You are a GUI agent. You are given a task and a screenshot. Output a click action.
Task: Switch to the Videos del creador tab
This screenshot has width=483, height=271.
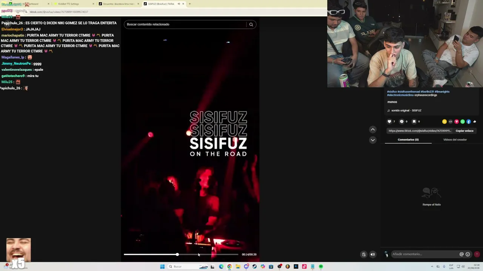(455, 140)
